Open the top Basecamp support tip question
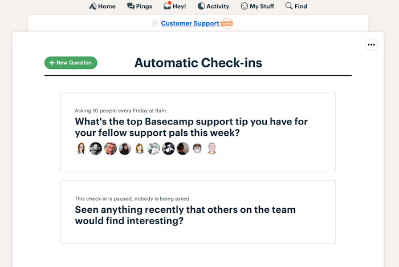 [191, 127]
